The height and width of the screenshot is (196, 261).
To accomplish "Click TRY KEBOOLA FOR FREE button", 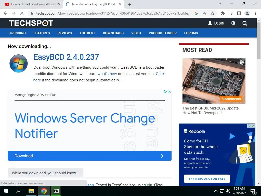I will [207, 179].
